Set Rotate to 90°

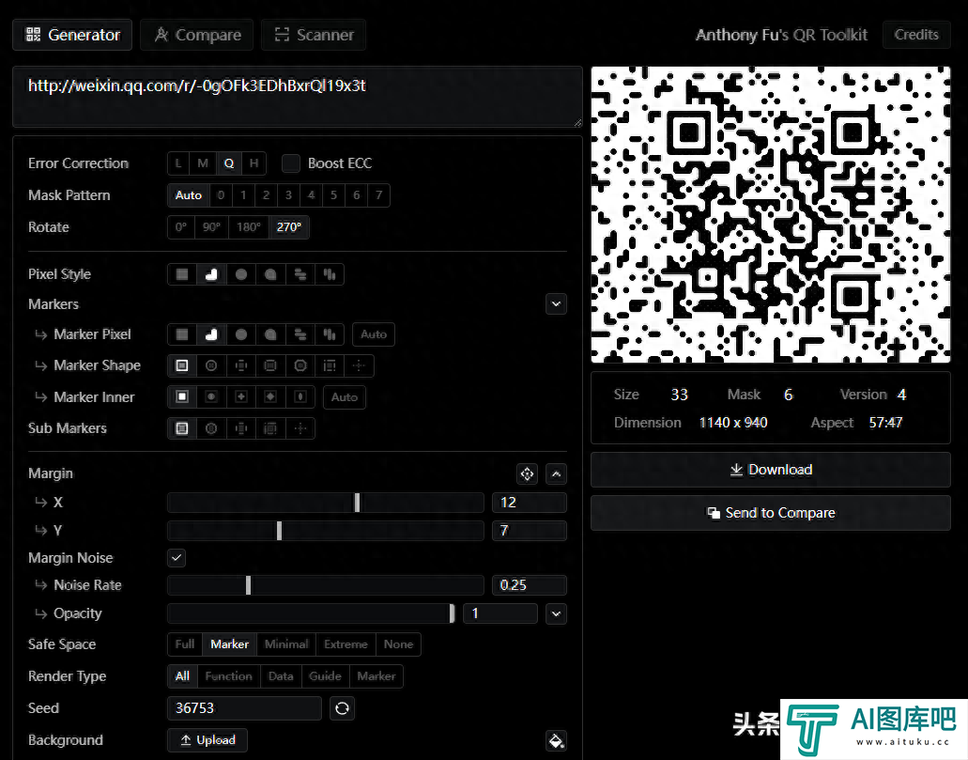(212, 226)
